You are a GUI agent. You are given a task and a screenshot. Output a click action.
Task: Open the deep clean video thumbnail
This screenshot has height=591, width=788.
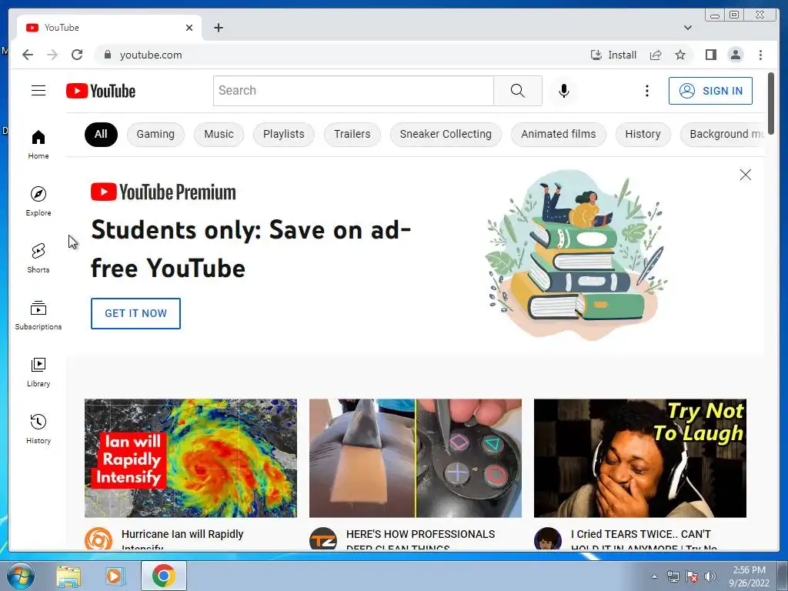tap(415, 458)
